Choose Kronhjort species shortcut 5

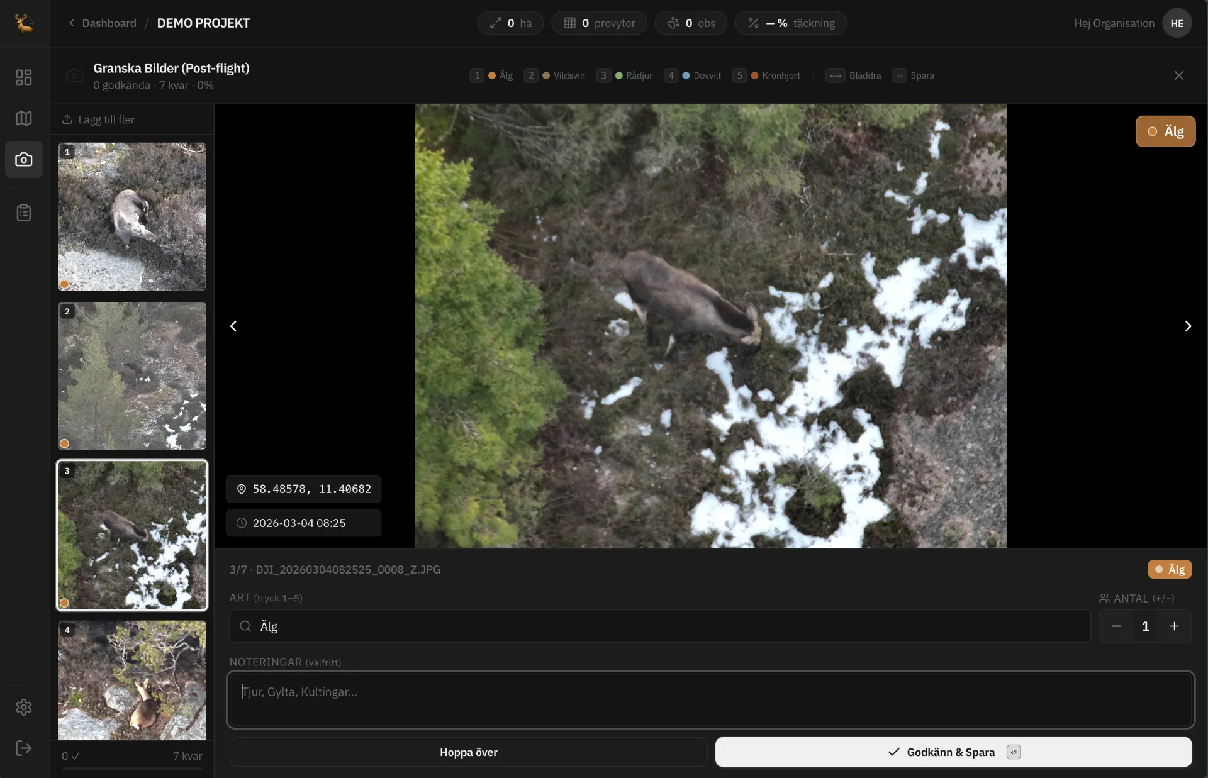(766, 75)
